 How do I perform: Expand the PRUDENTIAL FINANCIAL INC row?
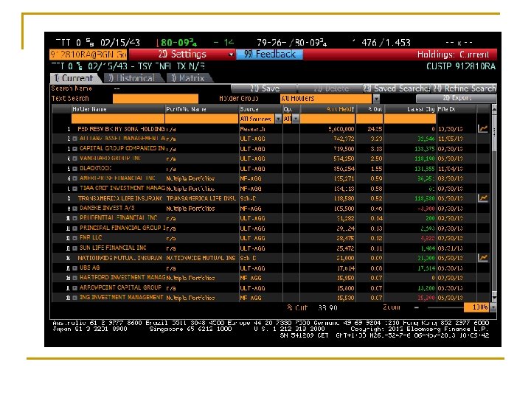[x=74, y=218]
